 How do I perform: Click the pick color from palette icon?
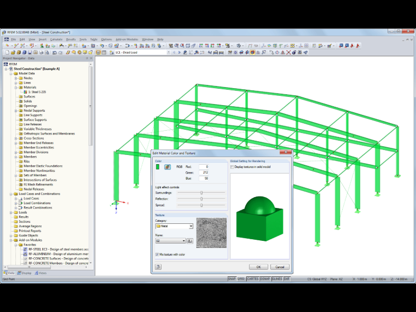pos(167,167)
